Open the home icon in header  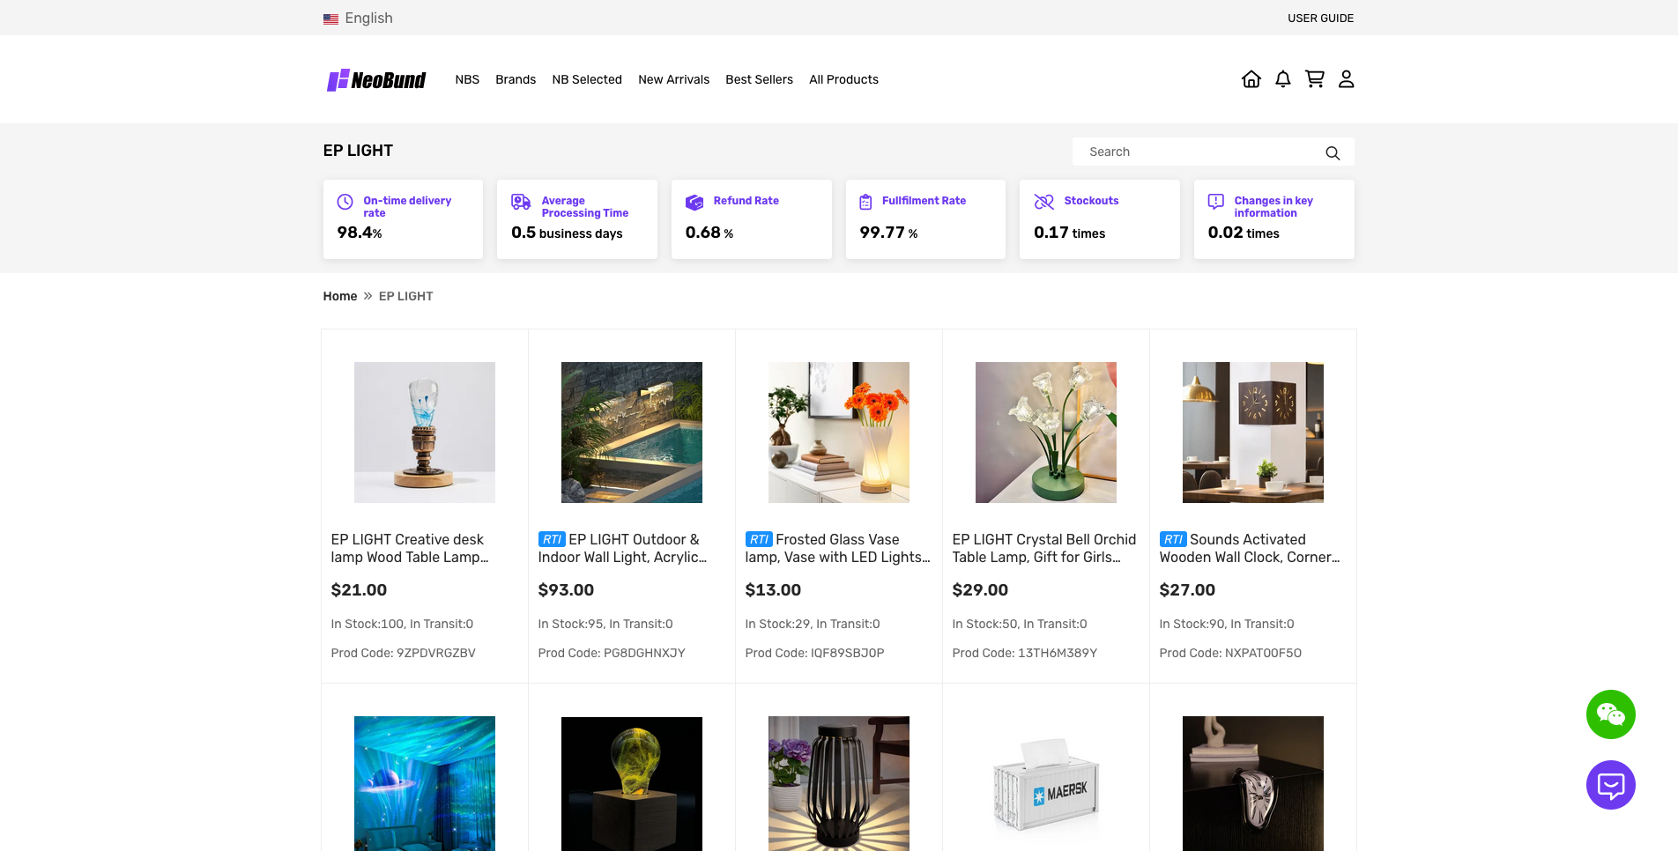(1251, 79)
